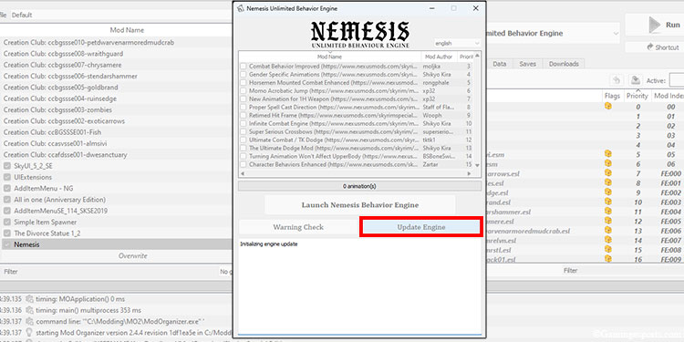The image size is (684, 342).
Task: Tick Character Behaviors Enhanced checkbox
Action: coord(244,164)
